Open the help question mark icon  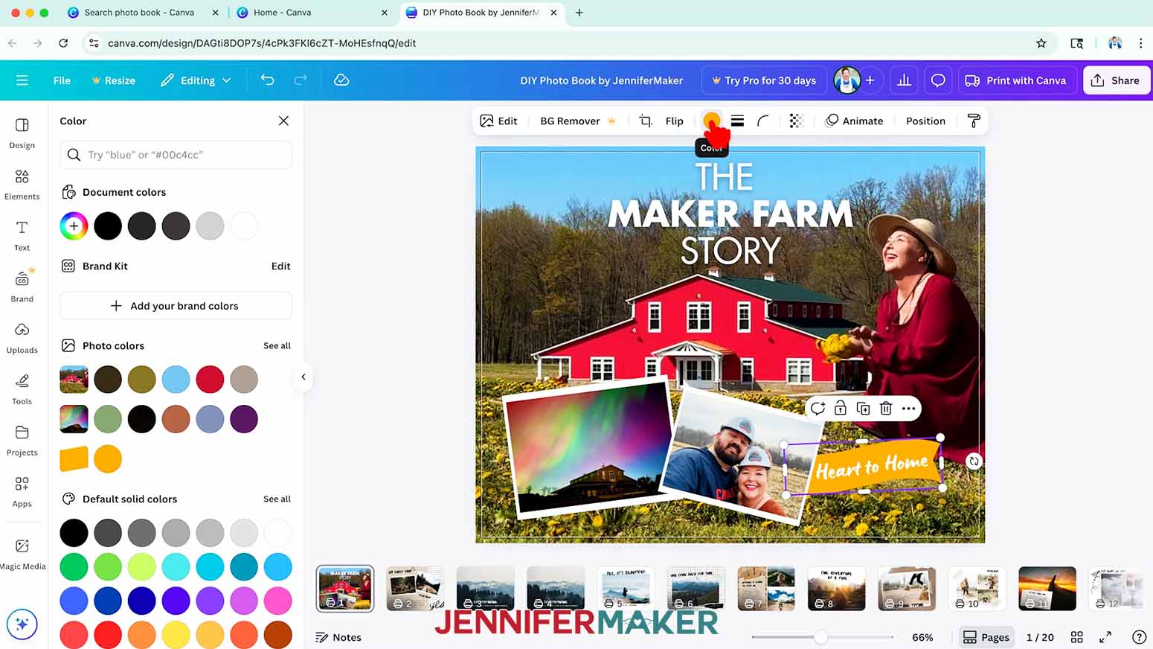[1138, 637]
